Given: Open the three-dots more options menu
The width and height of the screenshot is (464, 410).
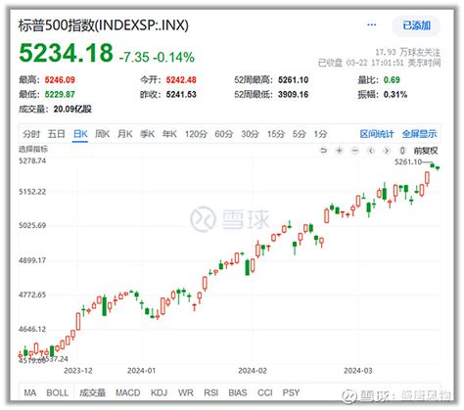Looking at the screenshot, I should pyautogui.click(x=372, y=24).
